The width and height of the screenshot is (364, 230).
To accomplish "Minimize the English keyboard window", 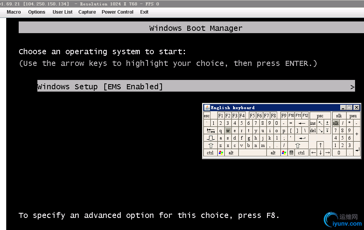I will (343, 108).
